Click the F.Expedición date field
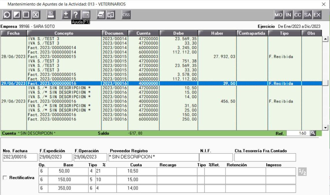This screenshot has width=330, height=195. pyautogui.click(x=55, y=157)
